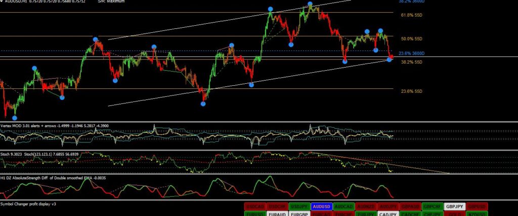Click the 23.6% 3600D level label
518x216 pixels.
click(x=411, y=53)
